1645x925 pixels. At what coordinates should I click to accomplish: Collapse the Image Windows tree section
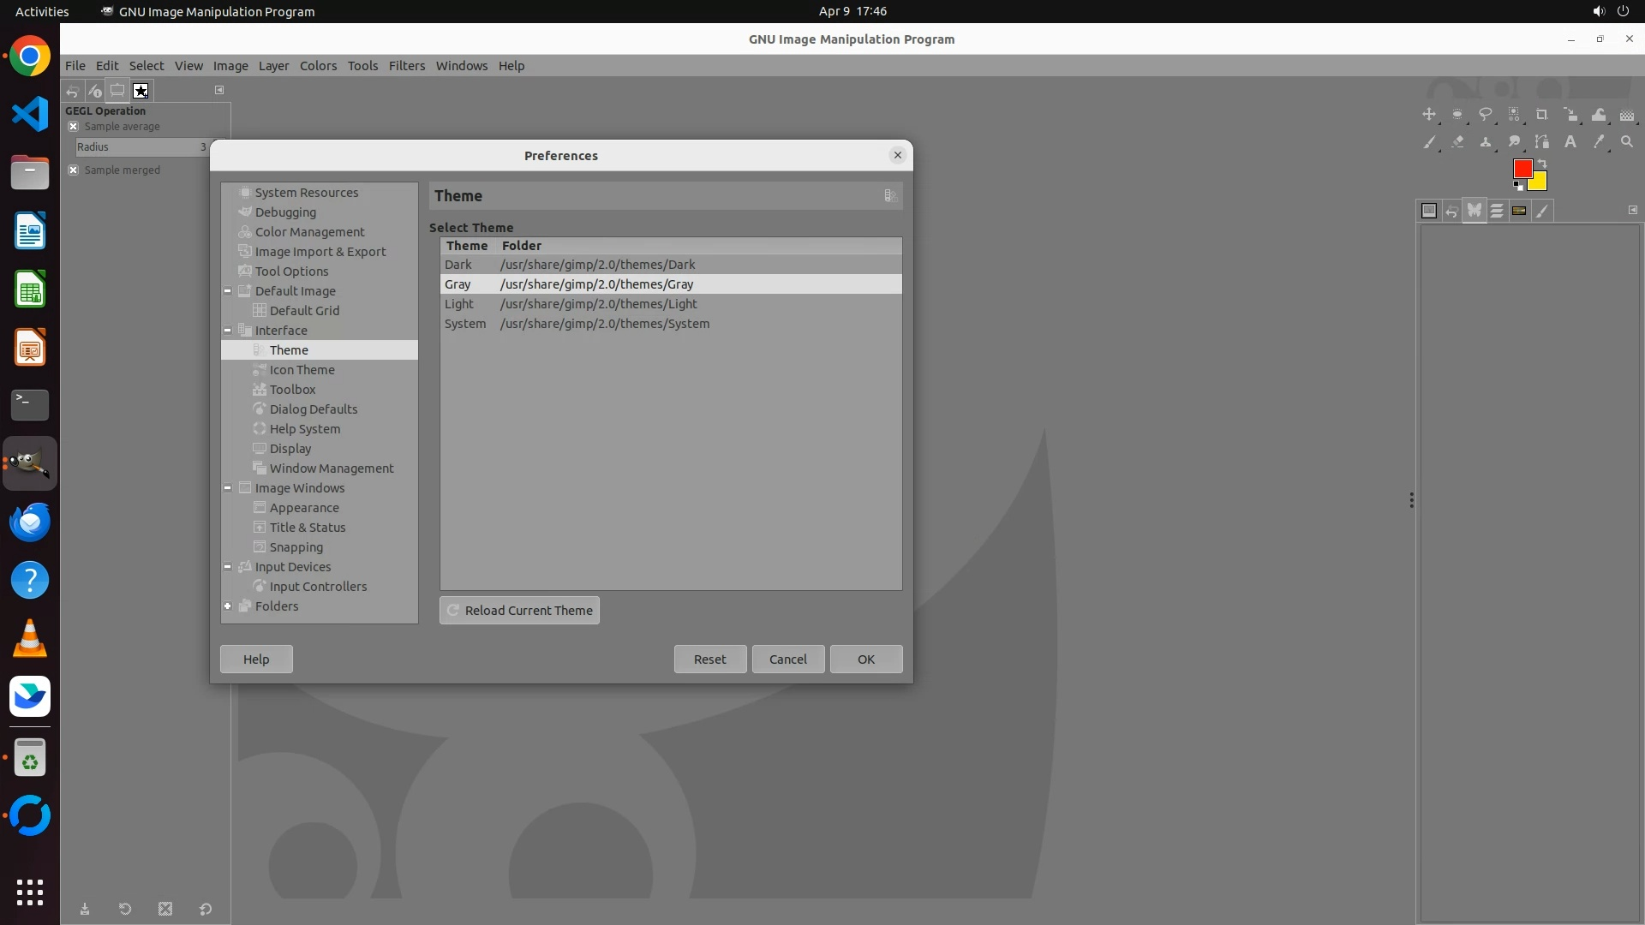pos(228,488)
